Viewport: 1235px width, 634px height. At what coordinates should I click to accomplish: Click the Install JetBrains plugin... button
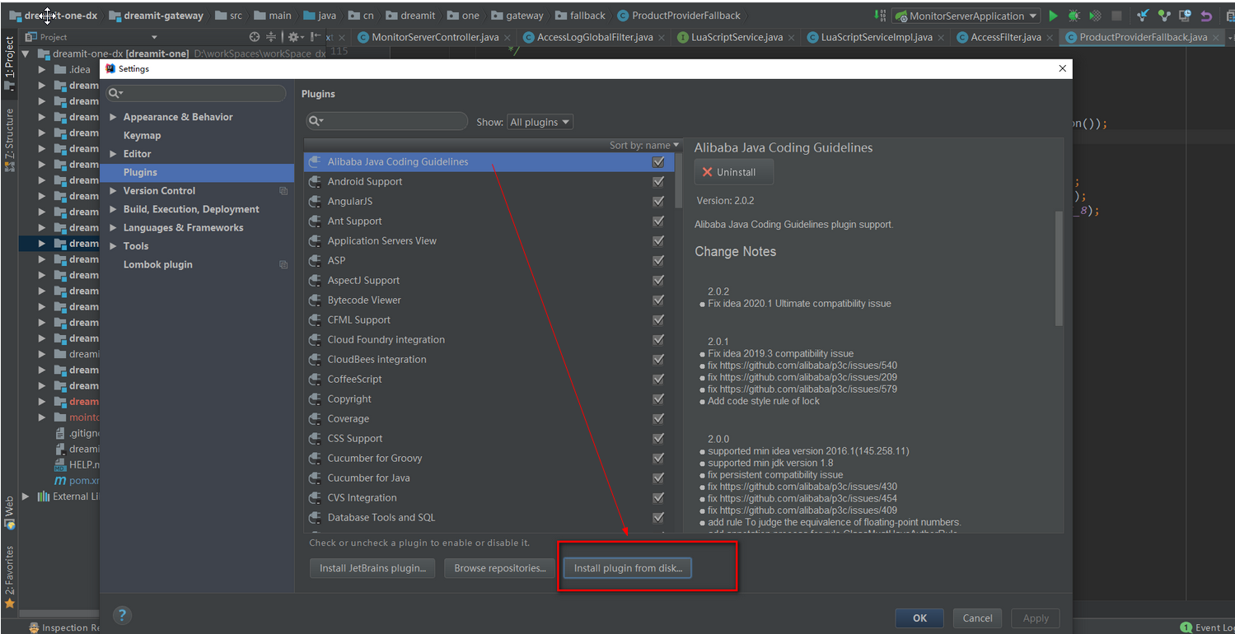point(372,568)
